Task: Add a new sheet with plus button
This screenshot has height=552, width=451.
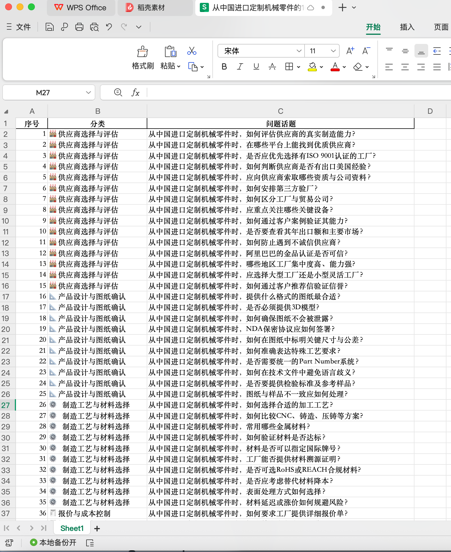Action: [97, 529]
